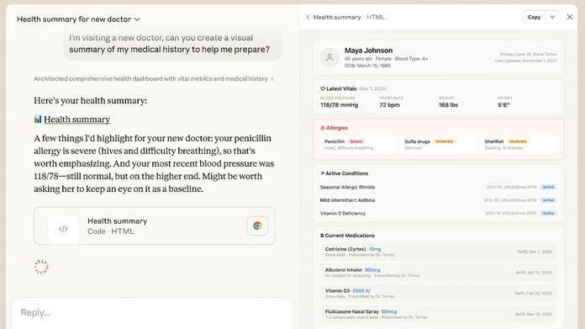Viewport: 585px width, 329px height.
Task: Click the 50mcg dosage for Fluticasone Nasal Spray
Action: [x=389, y=311]
